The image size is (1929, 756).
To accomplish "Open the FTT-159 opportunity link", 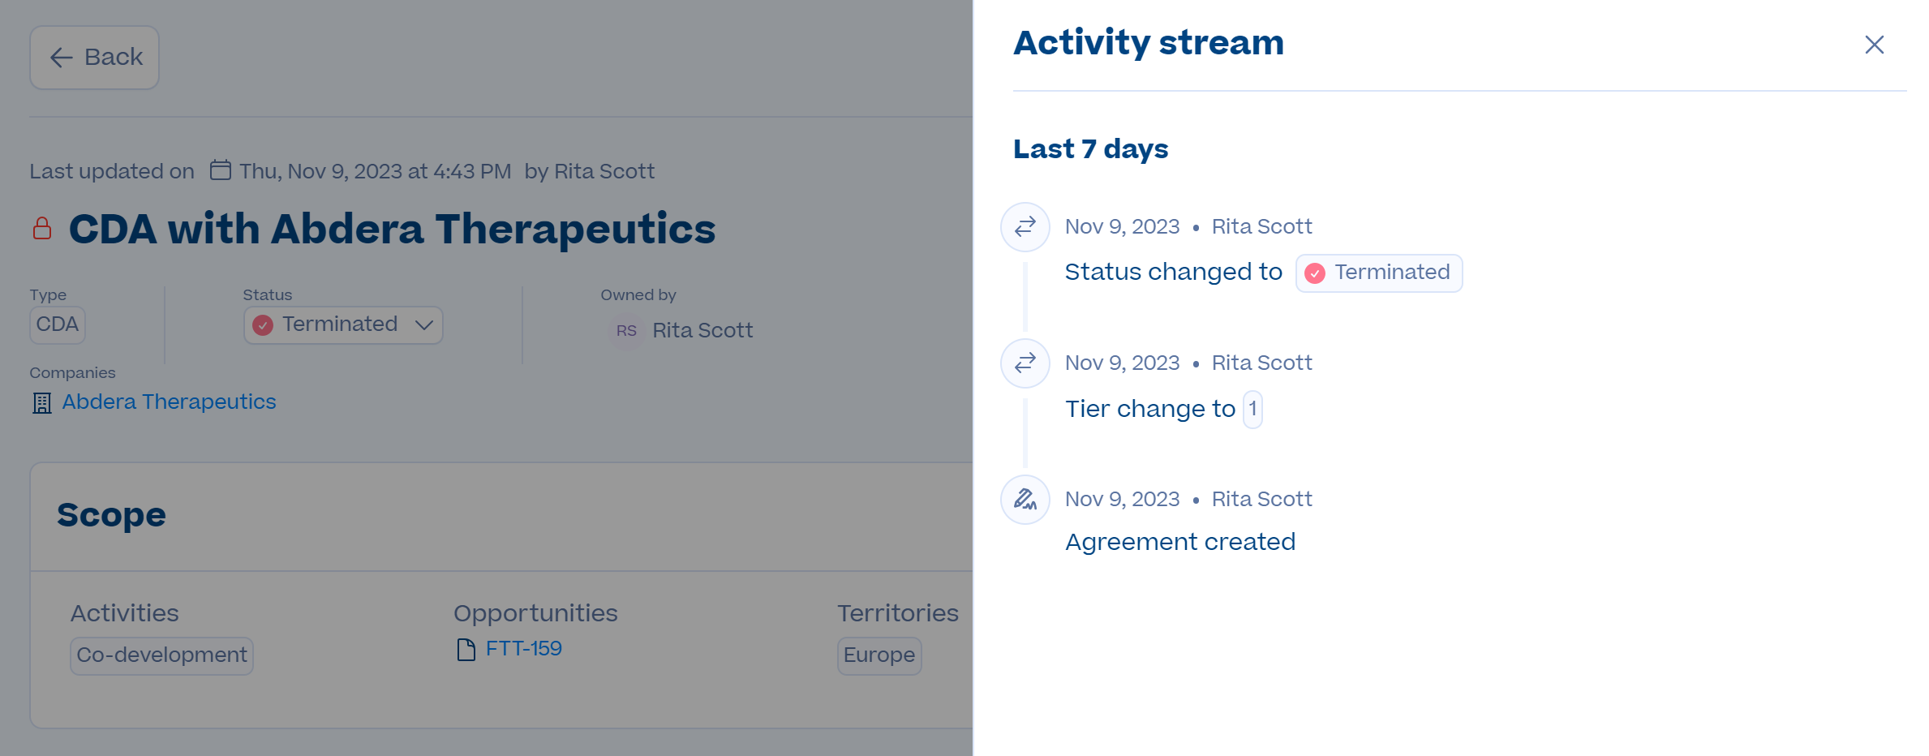I will (523, 649).
